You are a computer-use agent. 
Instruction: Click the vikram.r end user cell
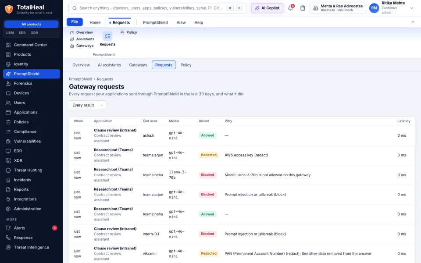150,254
